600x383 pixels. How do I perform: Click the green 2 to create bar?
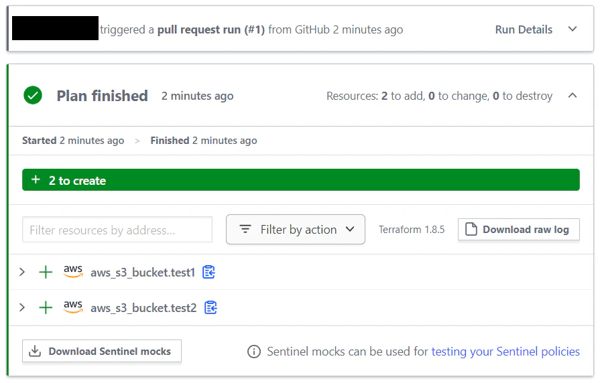coord(301,180)
